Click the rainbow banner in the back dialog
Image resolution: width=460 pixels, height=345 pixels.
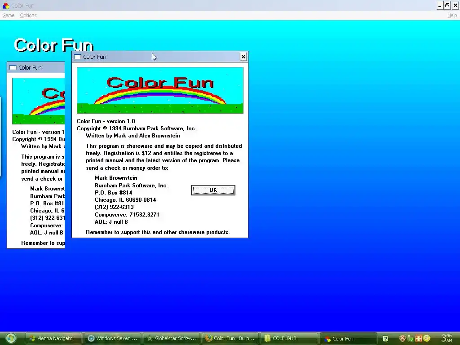click(39, 101)
